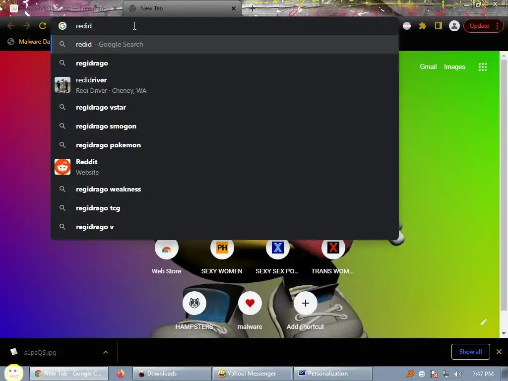Click the network tray icon
The width and height of the screenshot is (508, 381).
(x=446, y=374)
